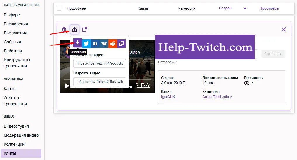The width and height of the screenshot is (297, 160).
Task: Share clip on VK
Action: coord(104,44)
